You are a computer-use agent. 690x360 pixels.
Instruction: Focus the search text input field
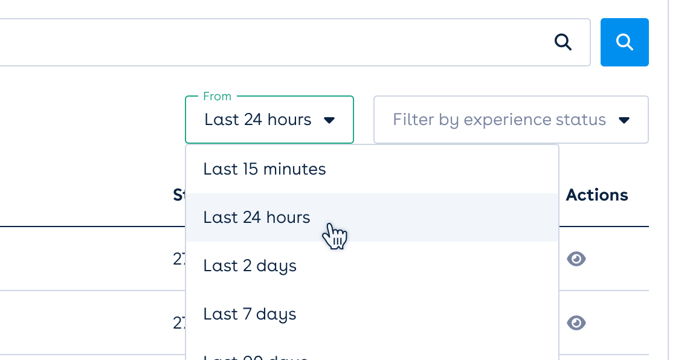(272, 42)
